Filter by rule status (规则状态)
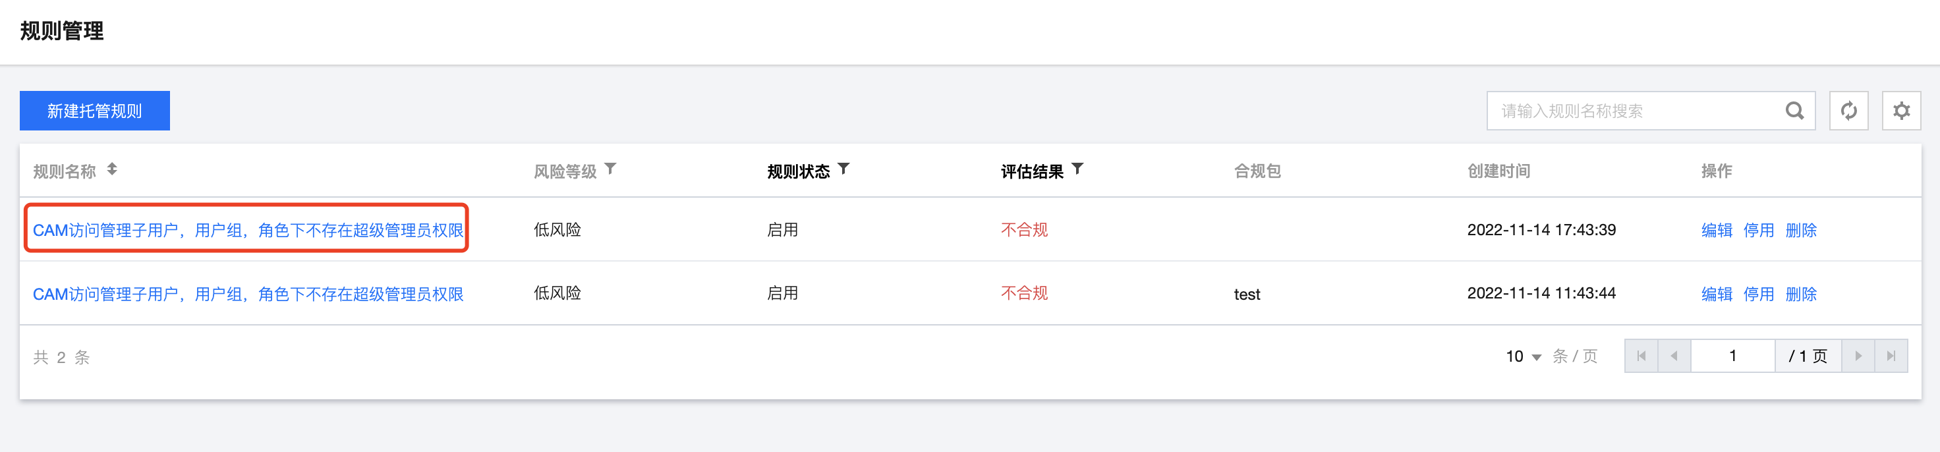1940x452 pixels. click(844, 169)
